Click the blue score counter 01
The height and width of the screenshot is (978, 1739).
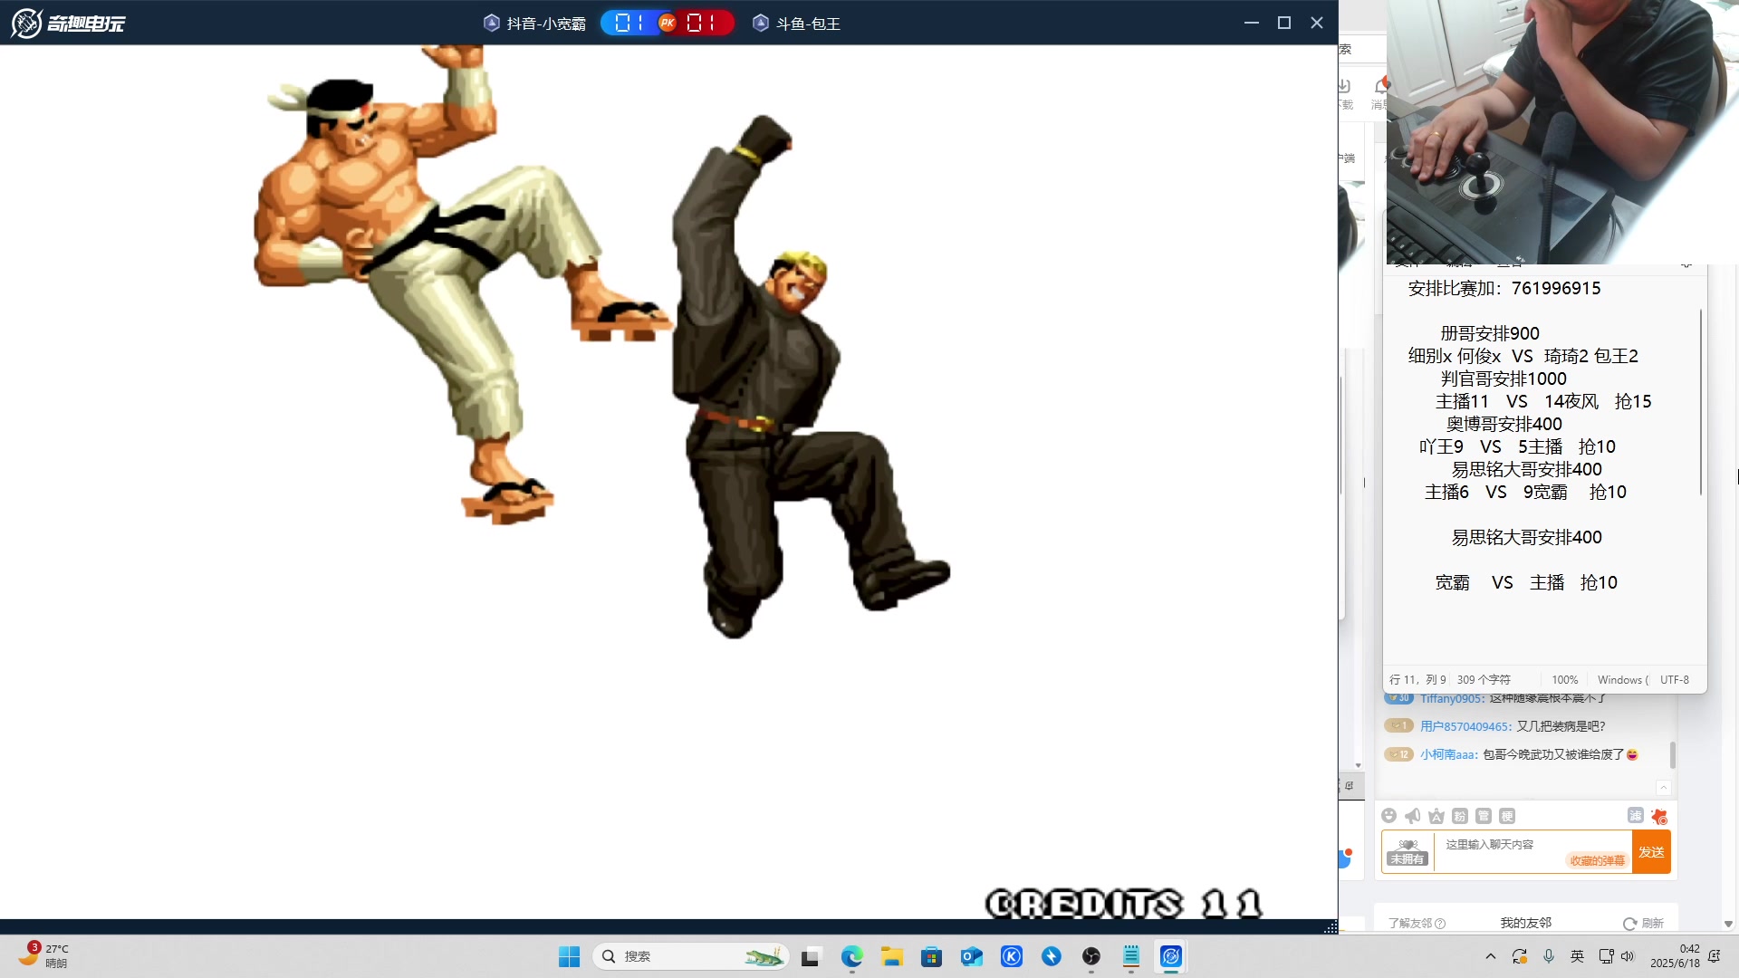629,23
